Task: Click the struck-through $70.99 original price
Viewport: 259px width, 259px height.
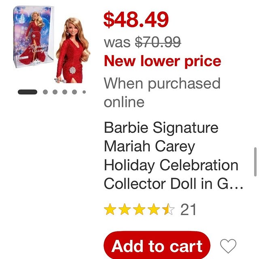Action: click(x=158, y=41)
